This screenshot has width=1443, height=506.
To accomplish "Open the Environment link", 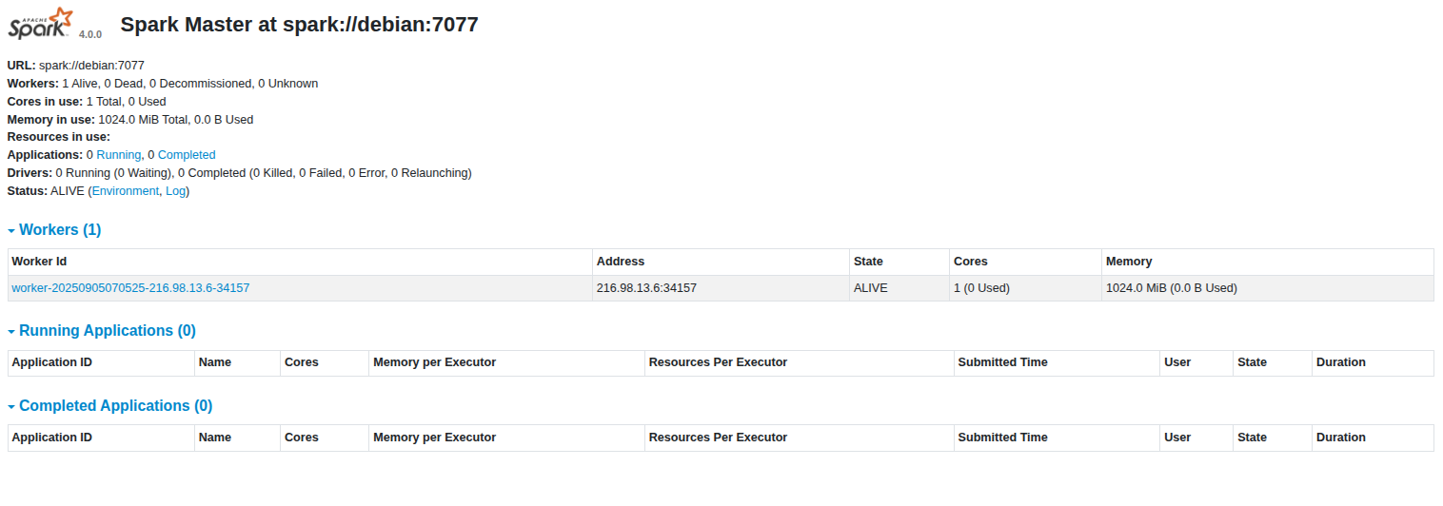I will tap(125, 191).
